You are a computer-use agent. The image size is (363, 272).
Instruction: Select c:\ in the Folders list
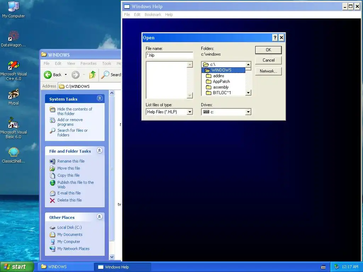click(x=223, y=64)
